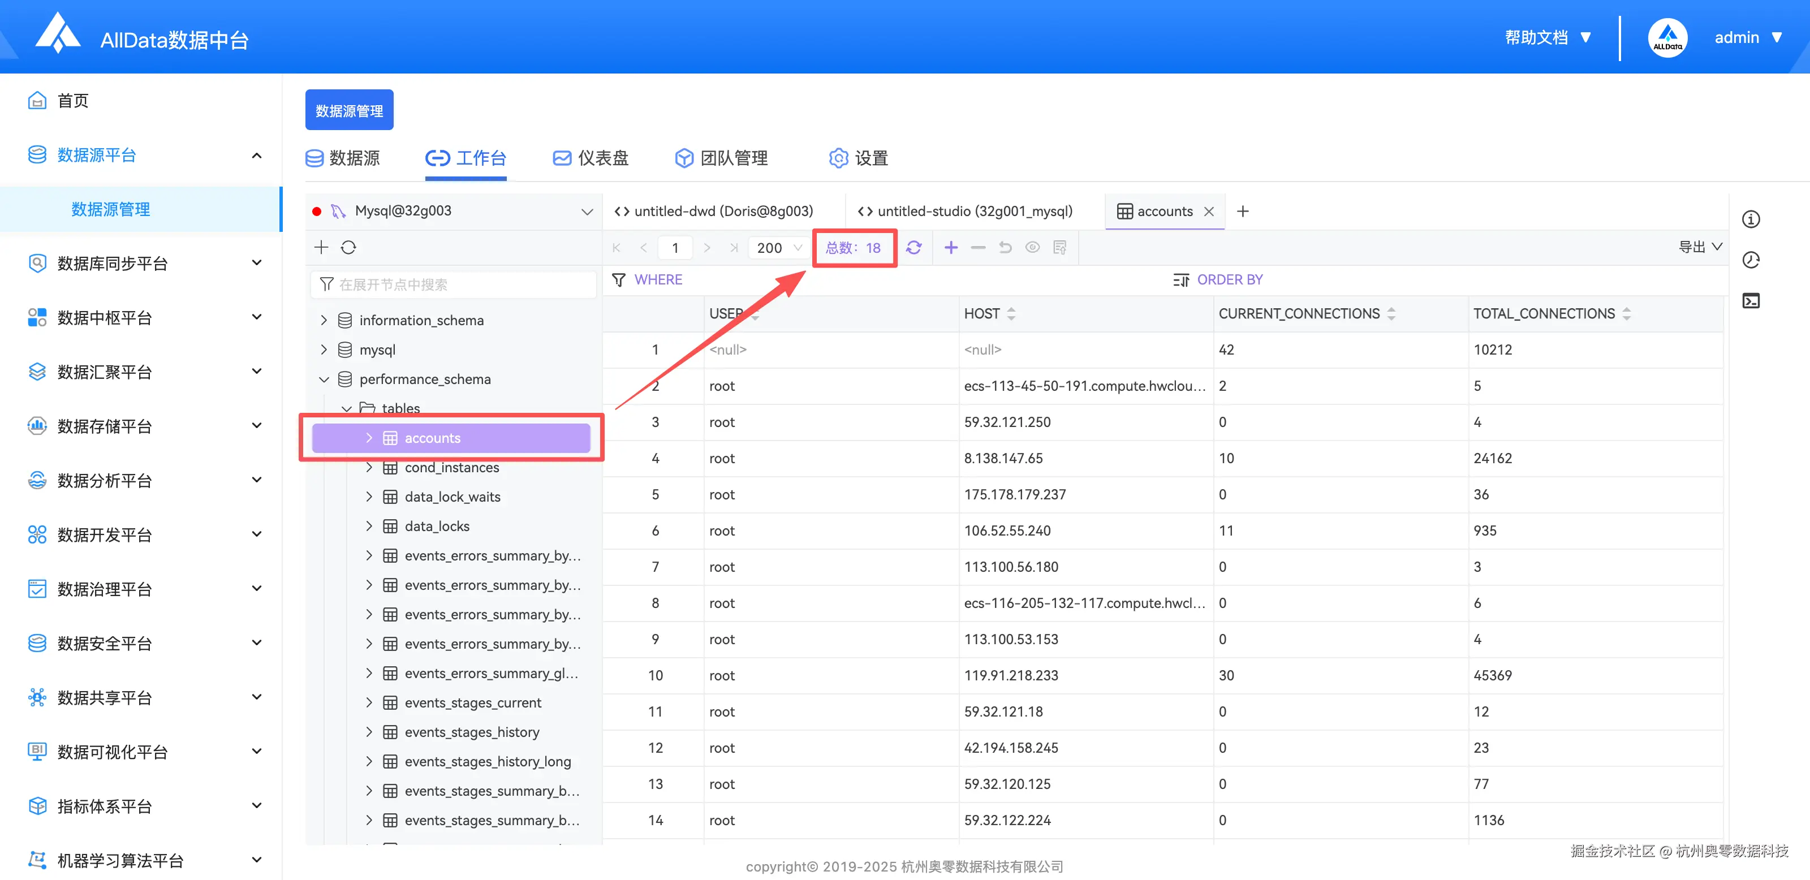Toggle the eye preview icon
1810x880 pixels.
point(1032,247)
